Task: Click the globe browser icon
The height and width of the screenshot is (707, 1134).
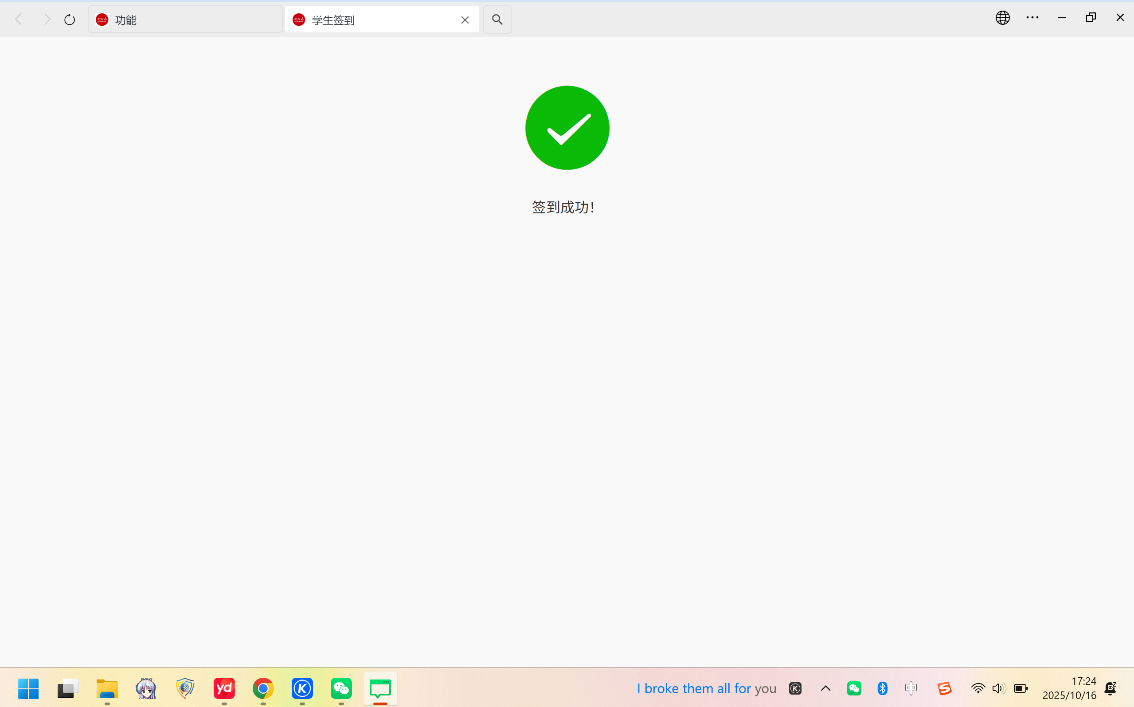Action: pyautogui.click(x=1002, y=18)
